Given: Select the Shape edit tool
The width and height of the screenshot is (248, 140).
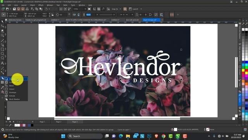Looking at the screenshot, I should point(2,26).
